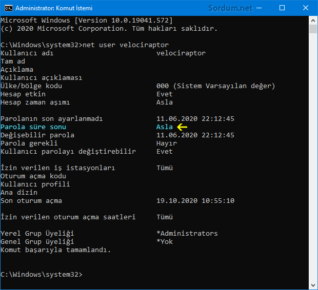The image size is (318, 290).
Task: Click the cyan "Asla" password expiry value
Action: point(165,127)
